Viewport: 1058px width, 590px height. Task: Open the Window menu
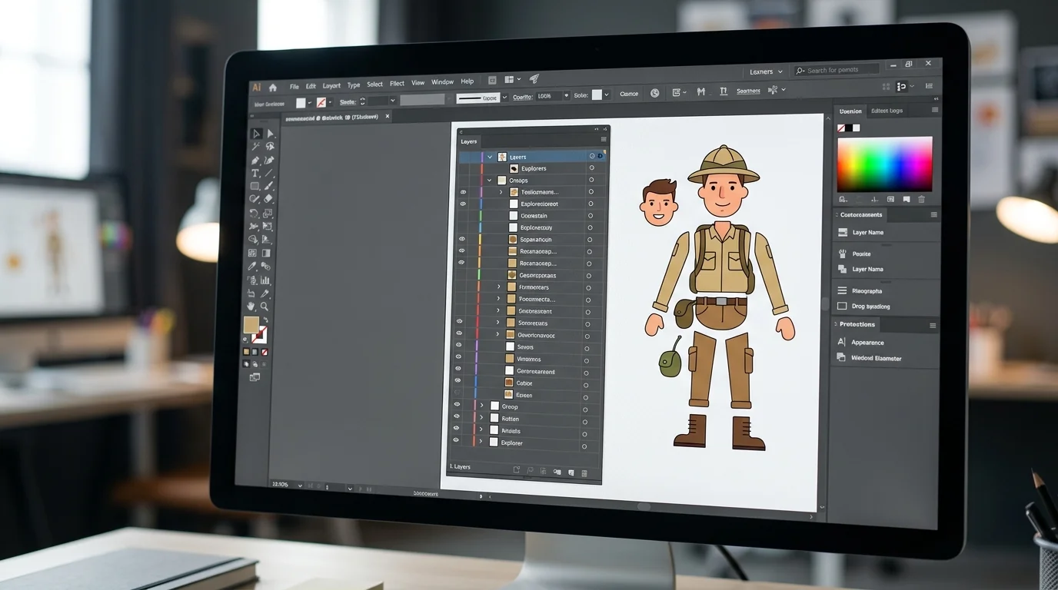pyautogui.click(x=442, y=82)
